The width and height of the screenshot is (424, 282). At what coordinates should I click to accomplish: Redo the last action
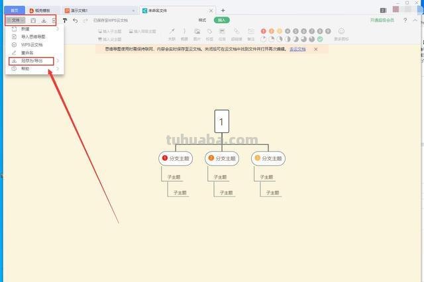pos(85,21)
